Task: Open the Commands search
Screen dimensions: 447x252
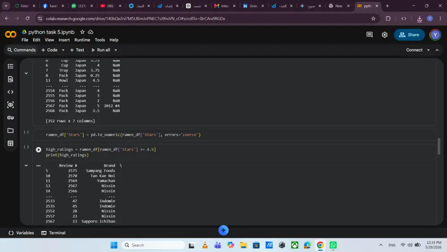Action: (21, 50)
